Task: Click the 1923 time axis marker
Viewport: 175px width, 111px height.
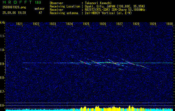Action: click(53, 24)
